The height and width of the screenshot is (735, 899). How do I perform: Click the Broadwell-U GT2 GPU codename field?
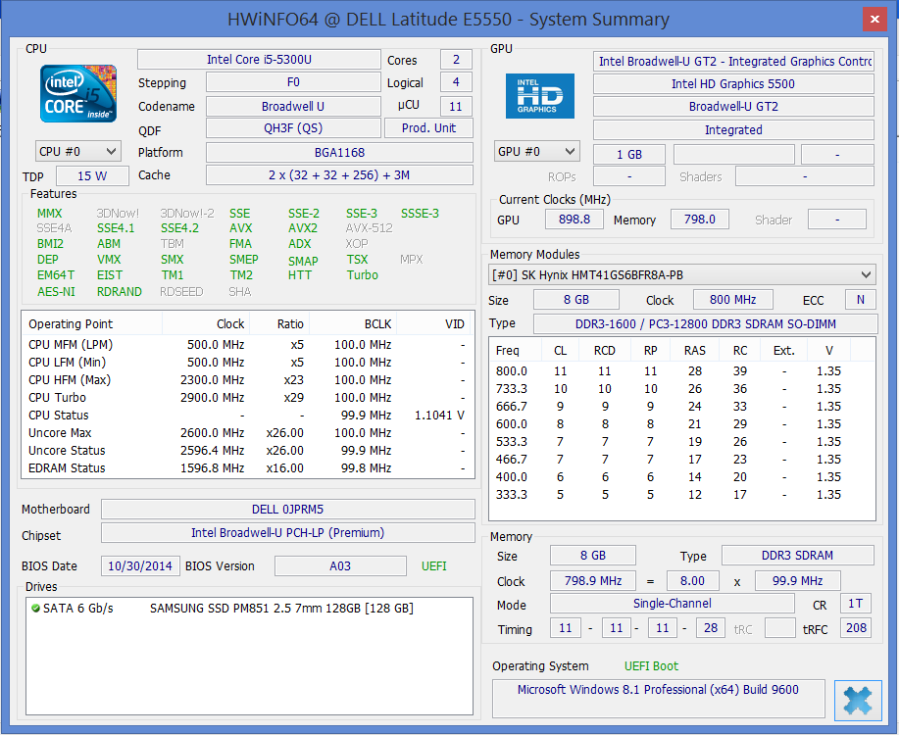[733, 107]
